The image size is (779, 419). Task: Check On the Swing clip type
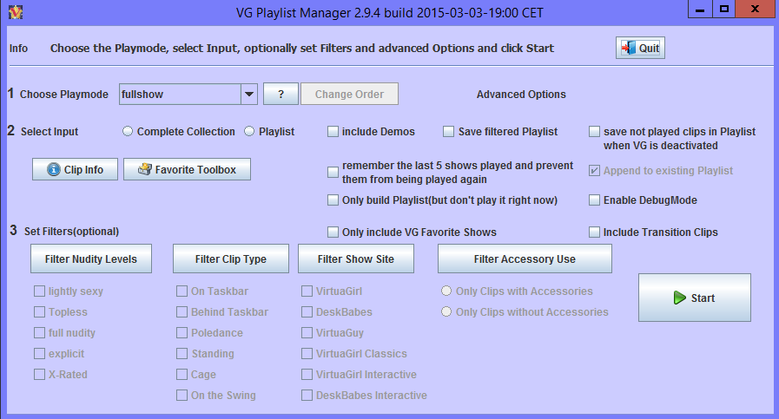(x=182, y=396)
